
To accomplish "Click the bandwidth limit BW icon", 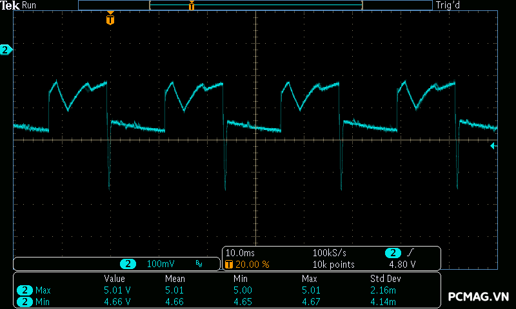I will point(199,264).
